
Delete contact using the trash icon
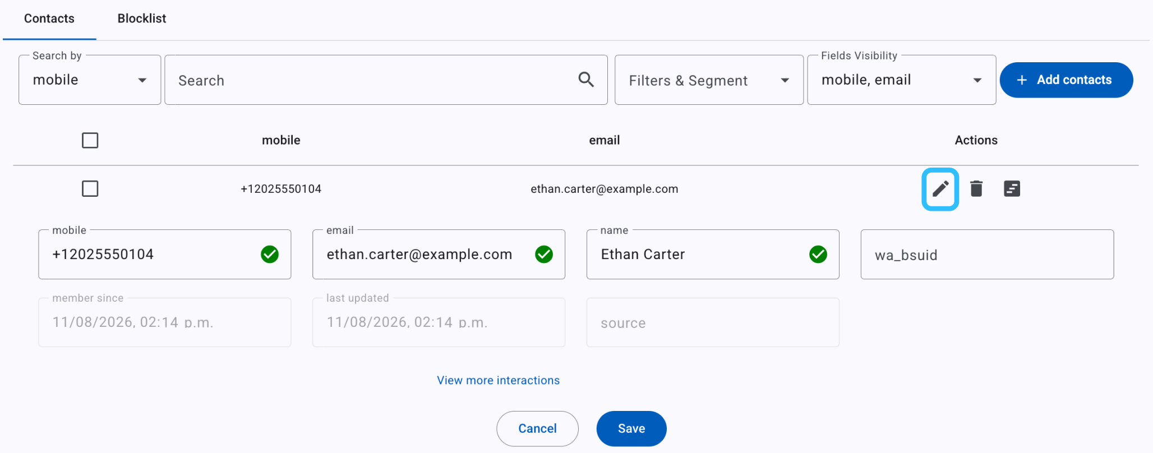click(x=976, y=189)
